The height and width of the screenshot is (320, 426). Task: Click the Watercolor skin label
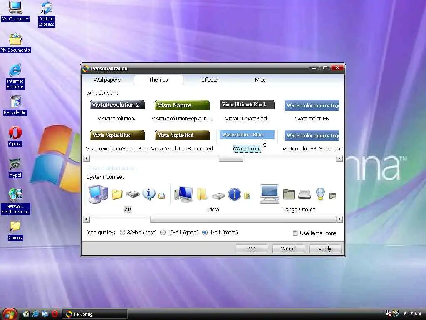point(247,149)
